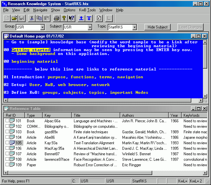Click the DB icon for reference 109
This screenshot has width=211, height=185.
(x=12, y=165)
